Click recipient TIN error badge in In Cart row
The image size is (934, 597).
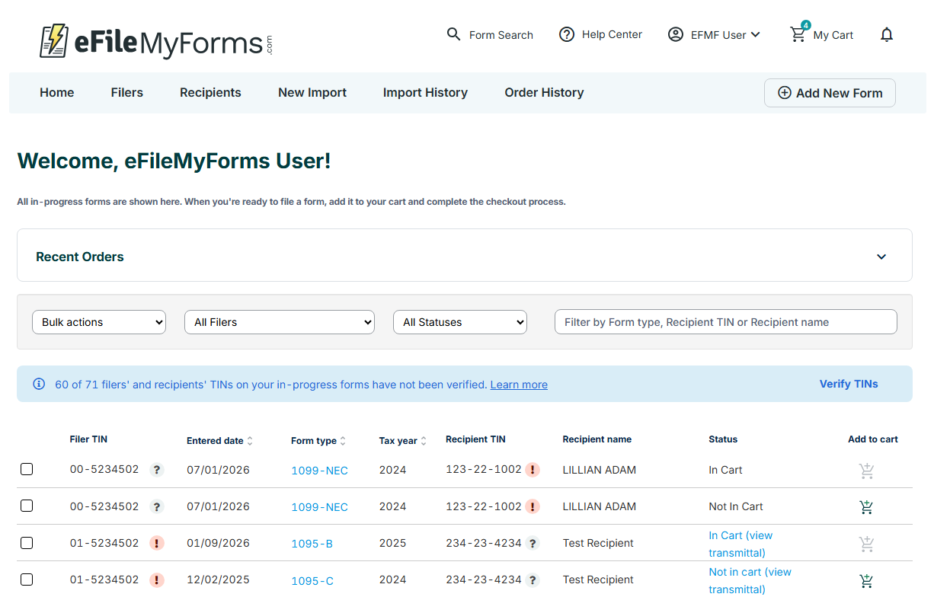(533, 470)
